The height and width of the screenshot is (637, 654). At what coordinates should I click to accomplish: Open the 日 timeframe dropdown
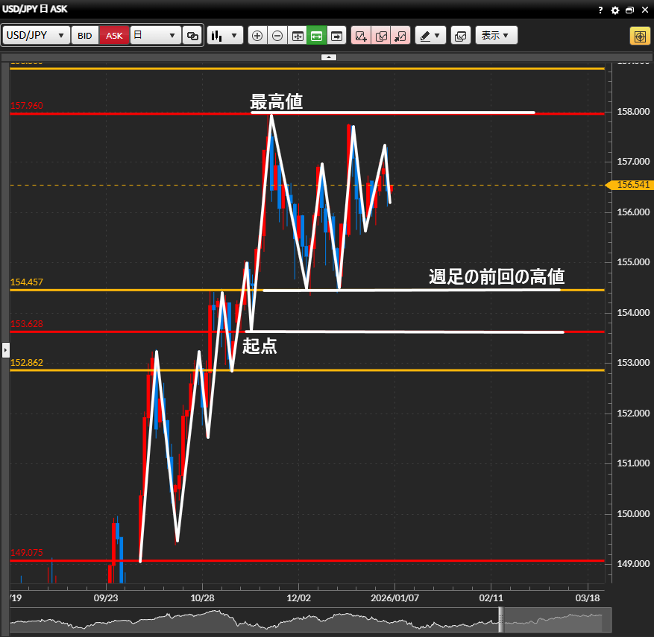coord(155,36)
